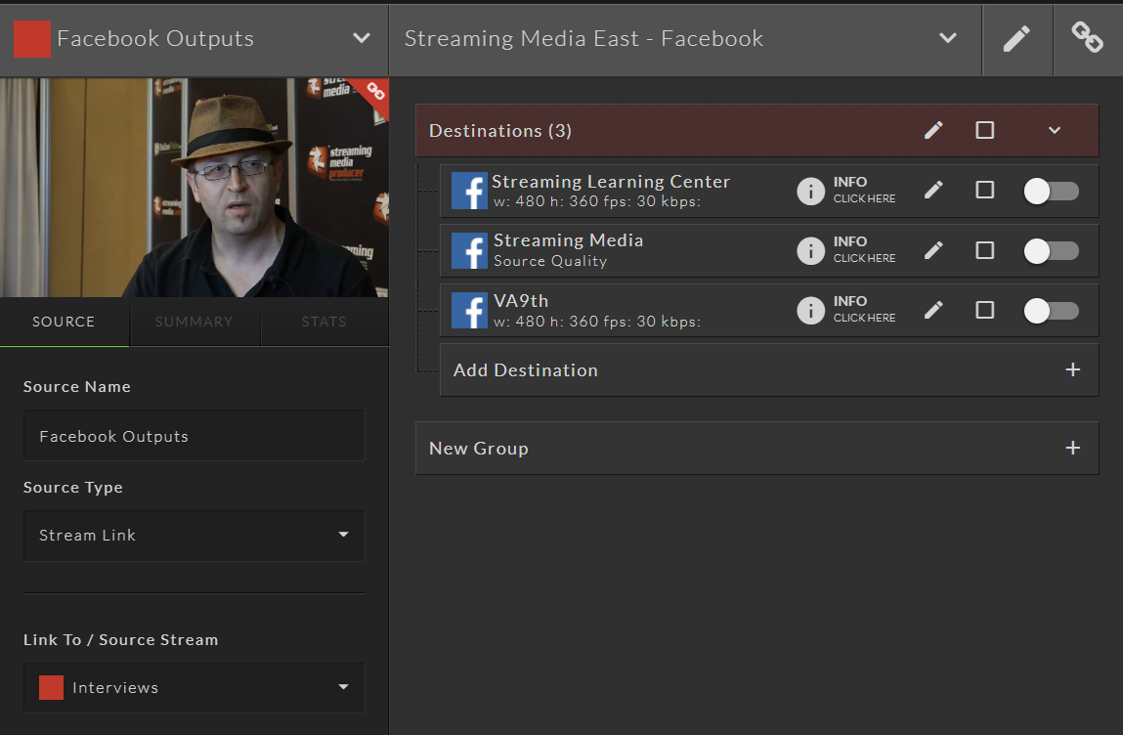Screen dimensions: 1123x735
Task: Edit VA9th destination pencil
Action: pyautogui.click(x=933, y=310)
